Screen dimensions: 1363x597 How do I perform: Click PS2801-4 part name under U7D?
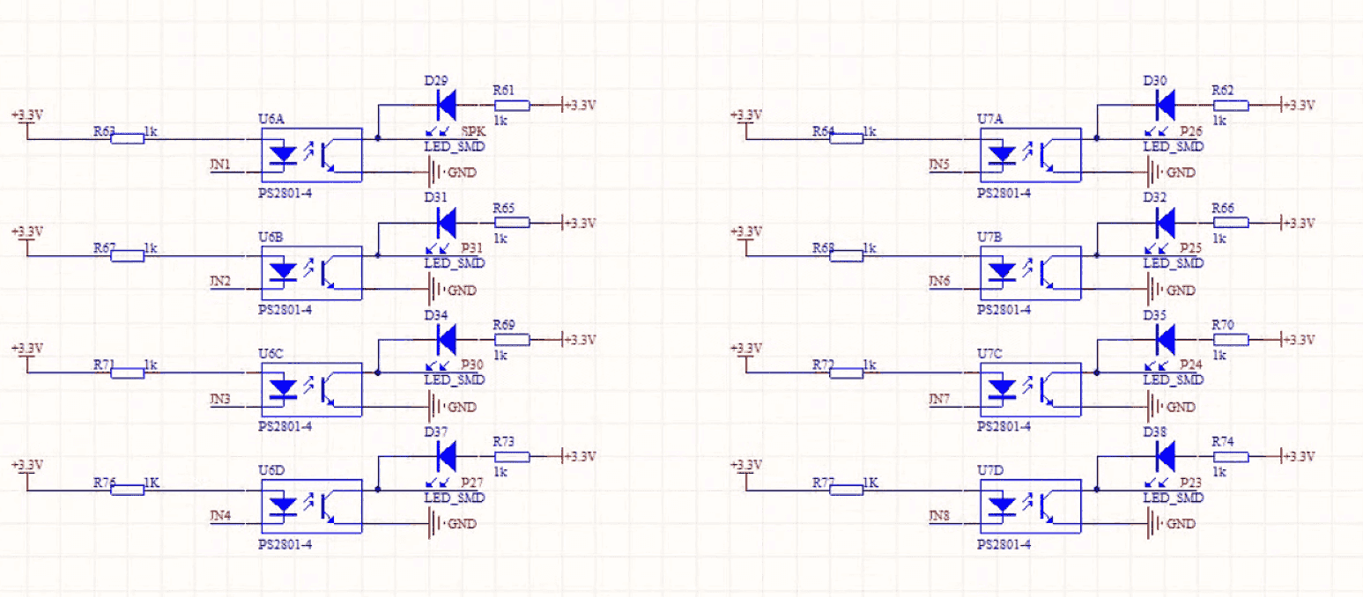pos(1004,544)
